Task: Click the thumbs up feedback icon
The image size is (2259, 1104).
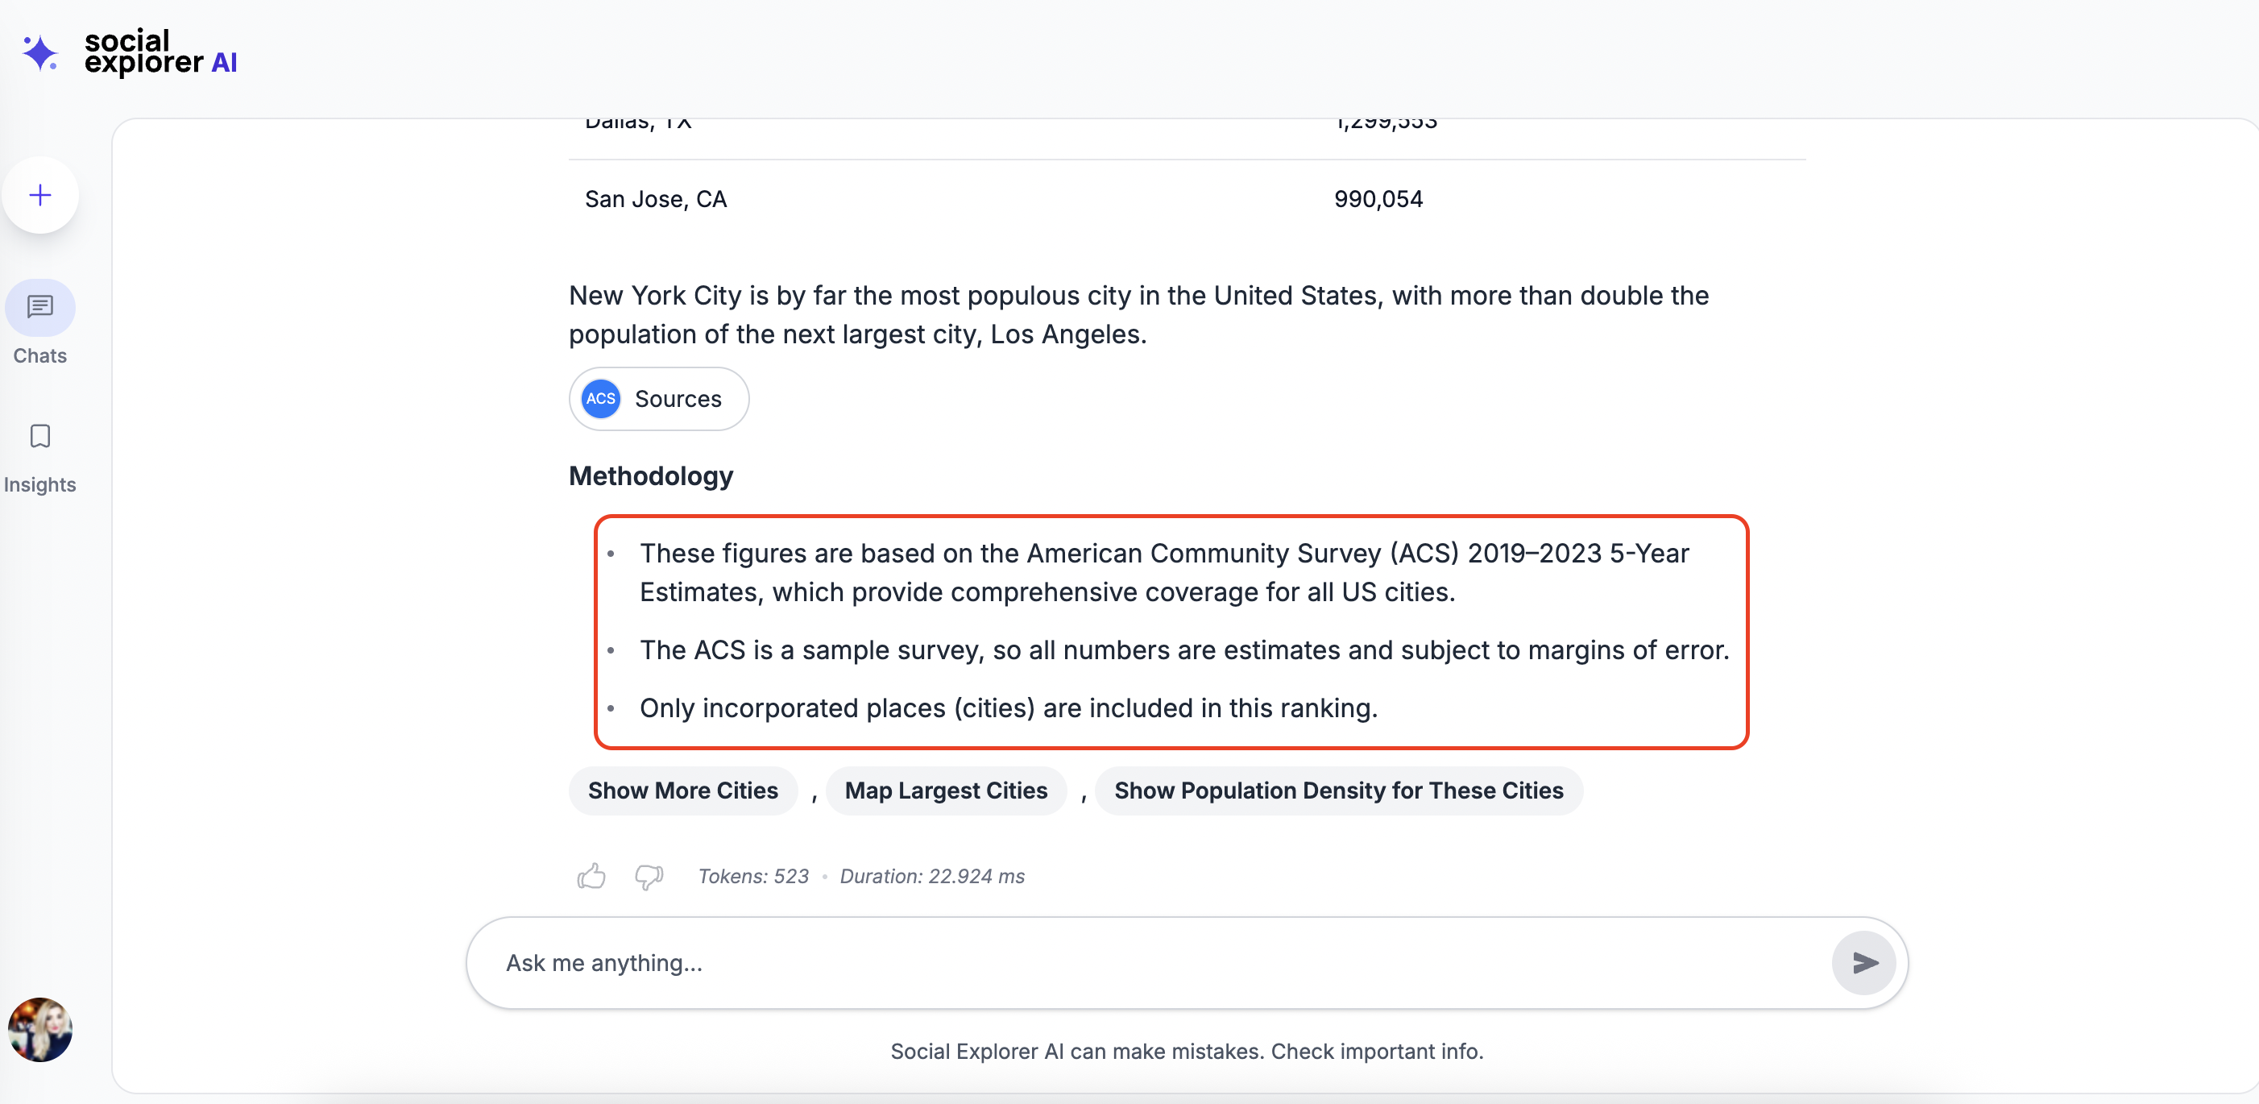Action: pyautogui.click(x=591, y=876)
